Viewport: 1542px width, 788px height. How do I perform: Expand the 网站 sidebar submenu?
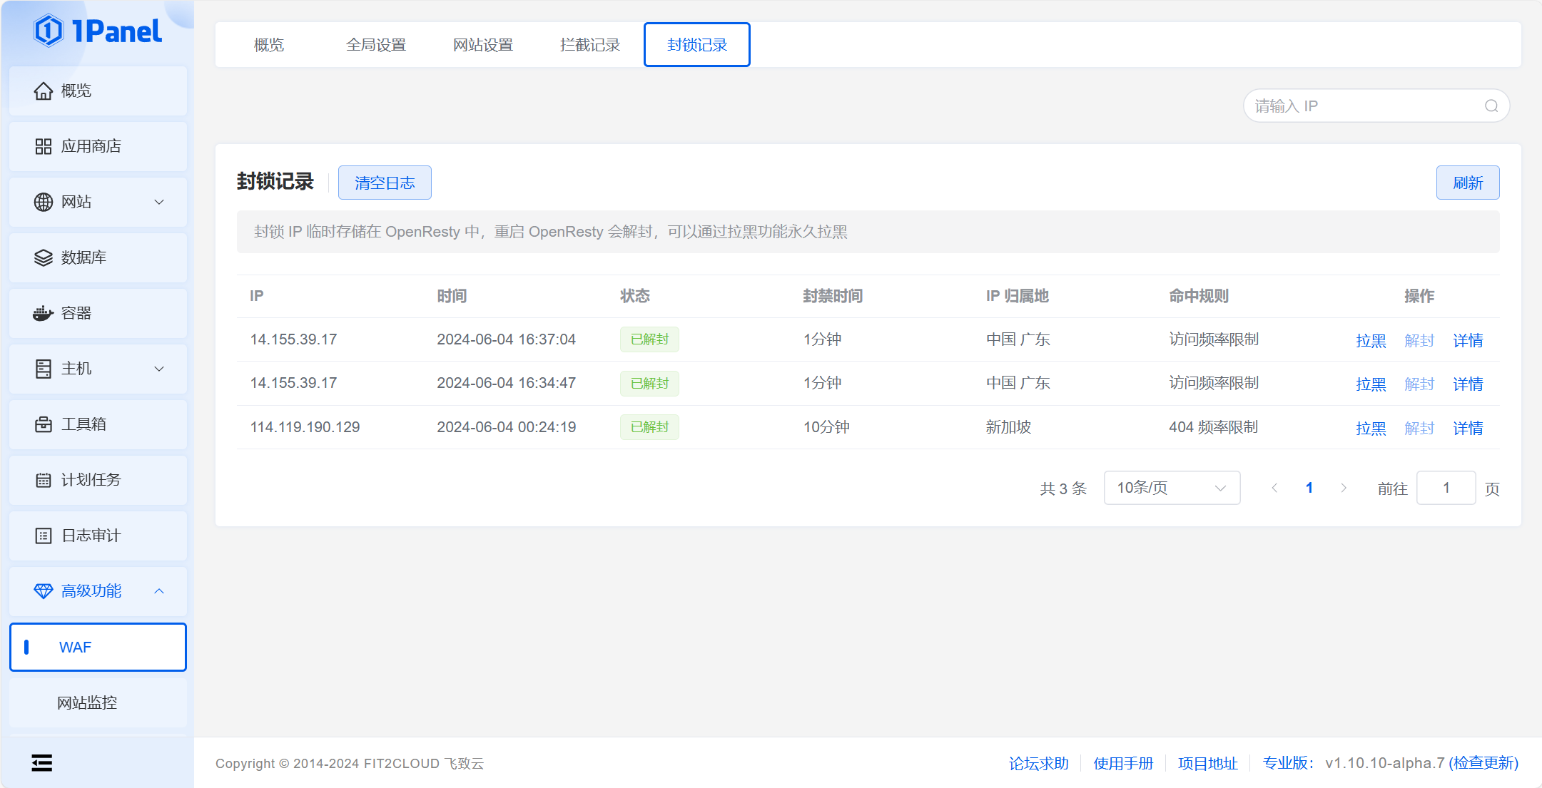pyautogui.click(x=159, y=202)
